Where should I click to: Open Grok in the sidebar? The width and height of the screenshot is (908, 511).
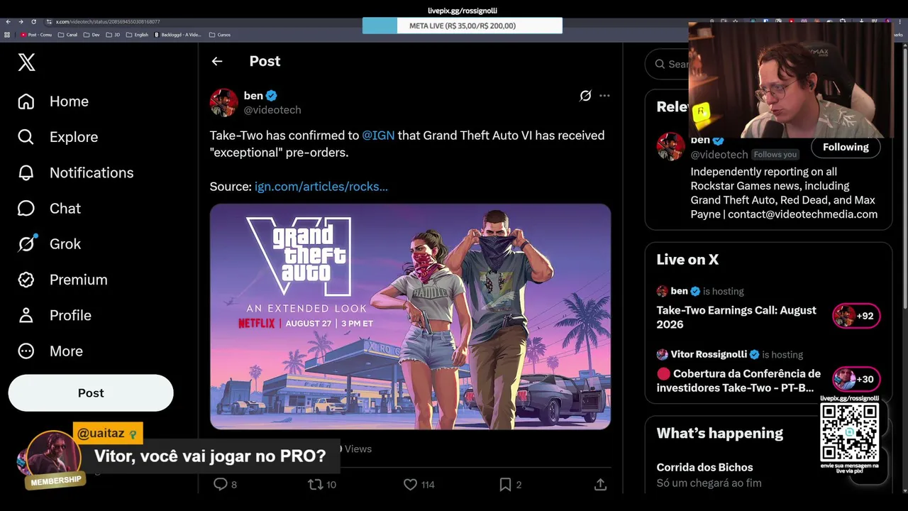pyautogui.click(x=49, y=244)
